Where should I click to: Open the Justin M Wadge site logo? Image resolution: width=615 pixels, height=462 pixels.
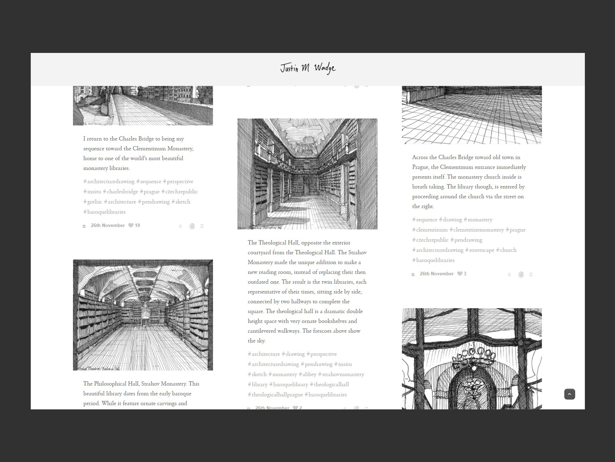tap(307, 68)
